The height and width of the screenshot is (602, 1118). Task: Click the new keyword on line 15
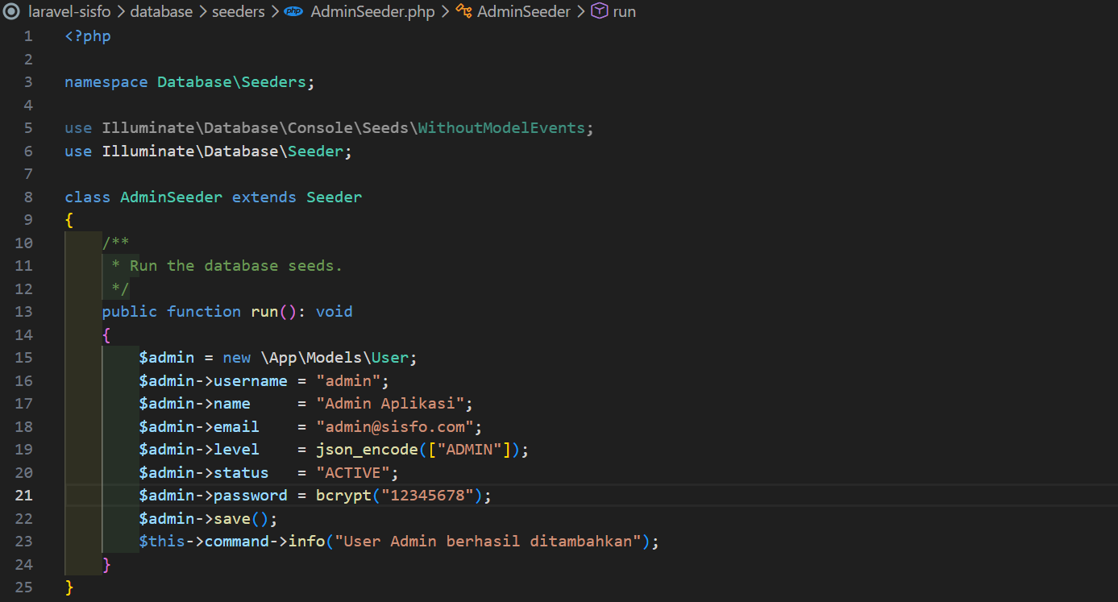[237, 357]
